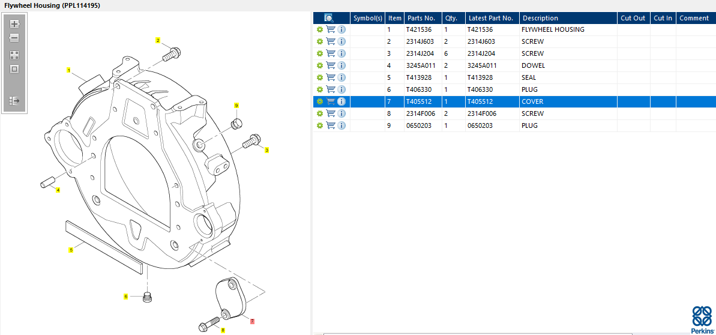This screenshot has width=716, height=335.
Task: Sort by Symbol(s) column header
Action: (x=367, y=18)
